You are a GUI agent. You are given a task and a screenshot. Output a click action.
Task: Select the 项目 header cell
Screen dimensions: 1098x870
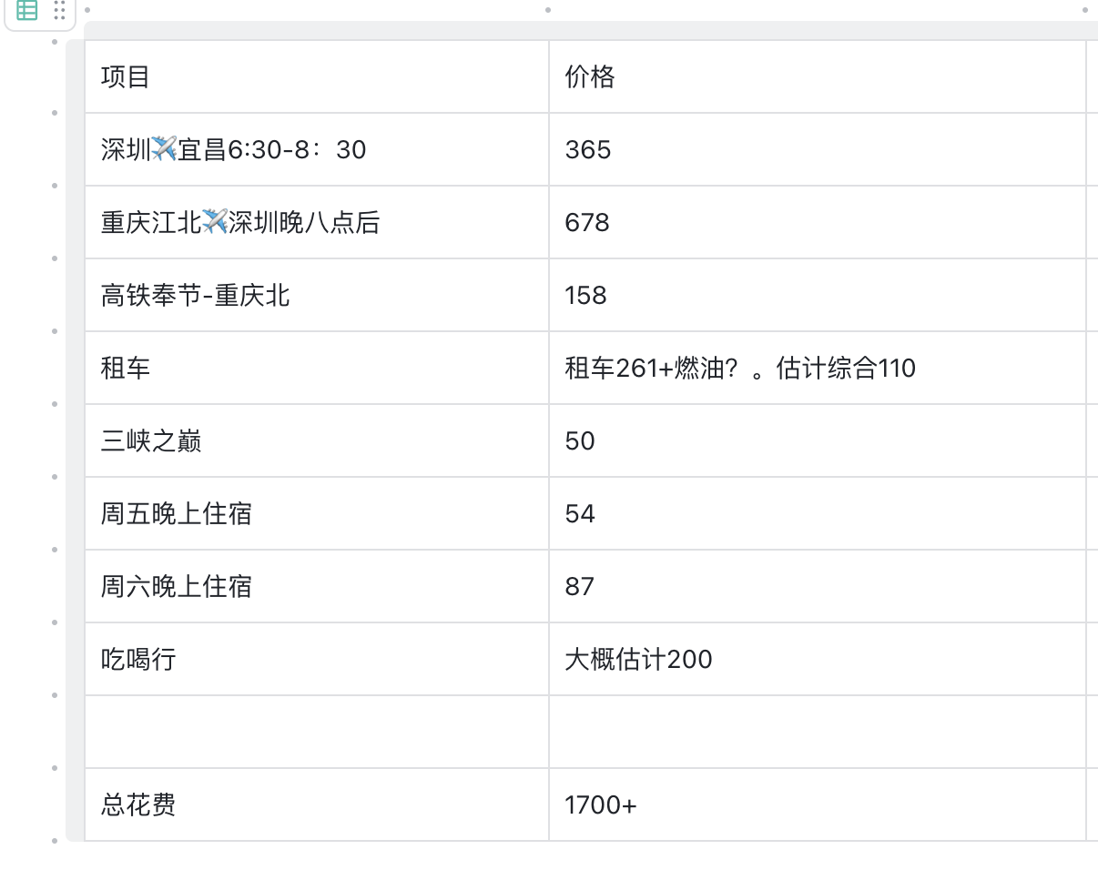[316, 76]
